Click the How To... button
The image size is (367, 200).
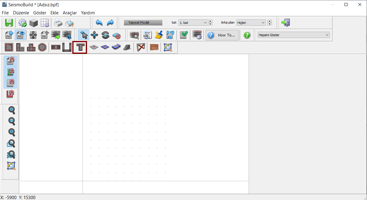tap(222, 35)
